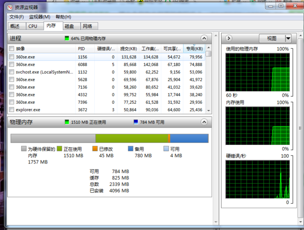Check the box for 360se.exe PID 7396
This screenshot has width=304, height=230.
click(12, 102)
